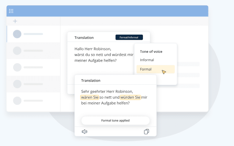Click the "Formal tone applied" pill

[x=115, y=121]
